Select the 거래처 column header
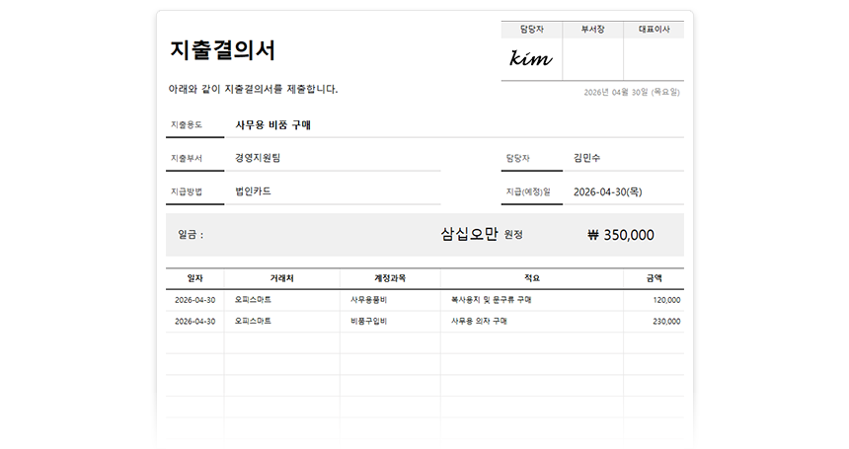 pyautogui.click(x=282, y=278)
